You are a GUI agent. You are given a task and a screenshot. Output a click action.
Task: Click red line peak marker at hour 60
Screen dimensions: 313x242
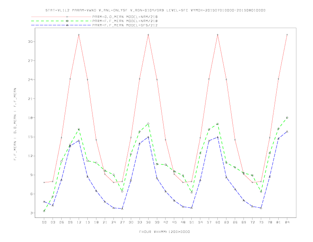pos(218,35)
